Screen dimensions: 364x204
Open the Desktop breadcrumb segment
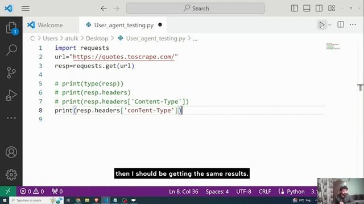point(97,39)
